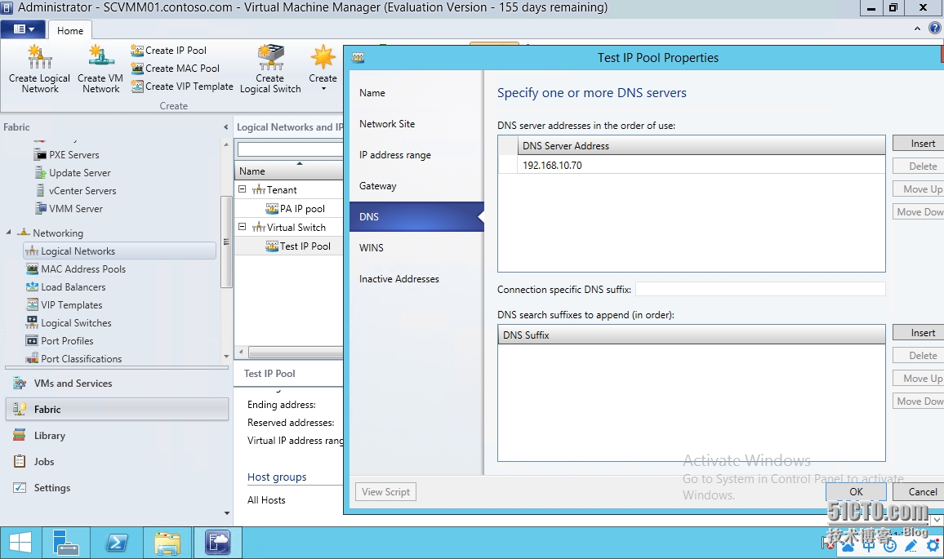Click the Connection specific DNS suffix field
The image size is (944, 559).
pyautogui.click(x=760, y=290)
